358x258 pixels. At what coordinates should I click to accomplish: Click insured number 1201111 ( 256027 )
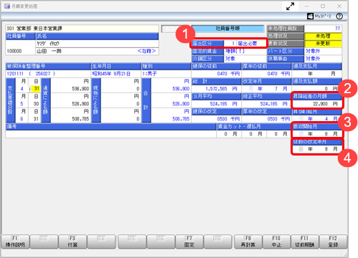48,74
